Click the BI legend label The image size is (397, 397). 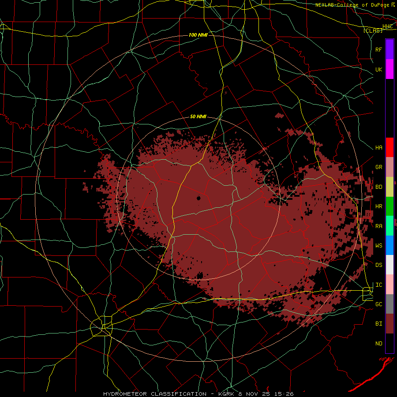378,324
